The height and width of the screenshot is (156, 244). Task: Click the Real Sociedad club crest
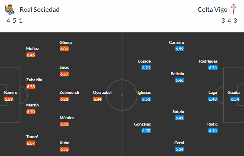click(10, 9)
